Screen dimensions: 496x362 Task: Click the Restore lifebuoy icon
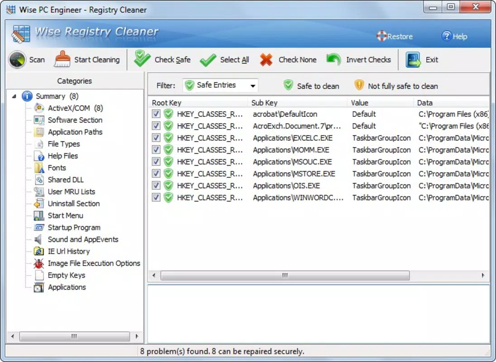(382, 36)
